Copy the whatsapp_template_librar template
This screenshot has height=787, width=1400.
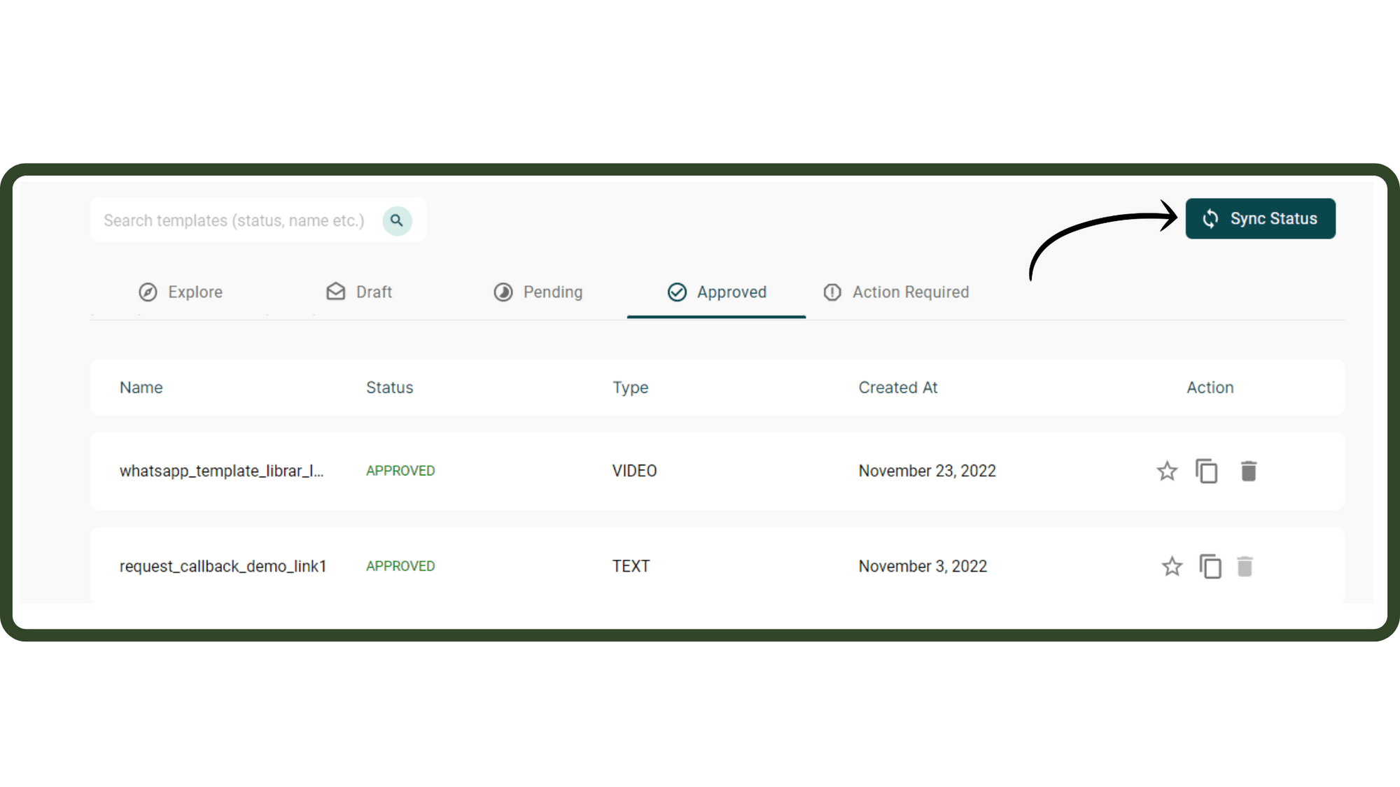(x=1207, y=471)
